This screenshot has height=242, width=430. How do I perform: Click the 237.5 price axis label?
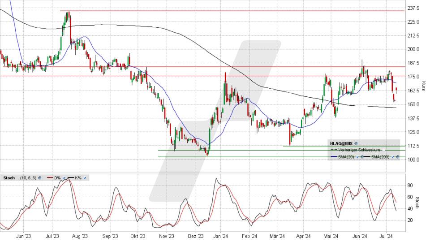tap(413, 8)
